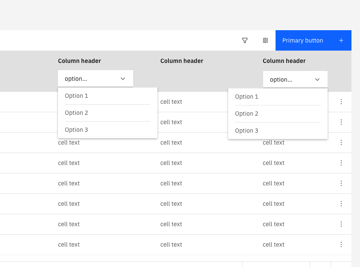
Task: Open the column settings icon
Action: (x=265, y=40)
